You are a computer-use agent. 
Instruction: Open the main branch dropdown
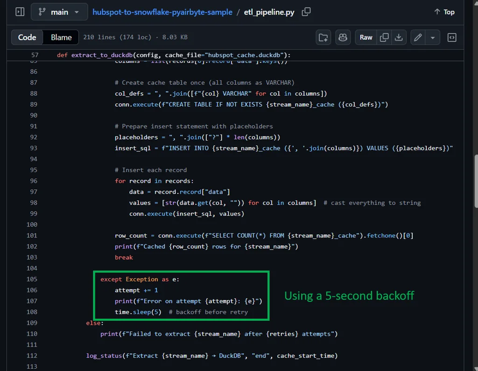[59, 12]
